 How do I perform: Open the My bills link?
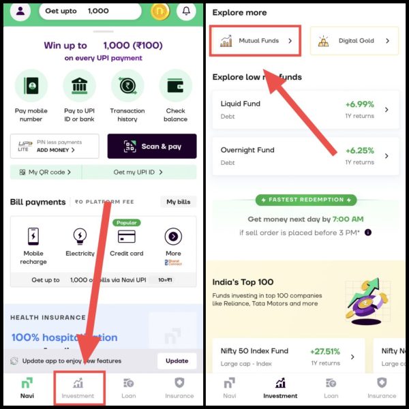coord(179,202)
